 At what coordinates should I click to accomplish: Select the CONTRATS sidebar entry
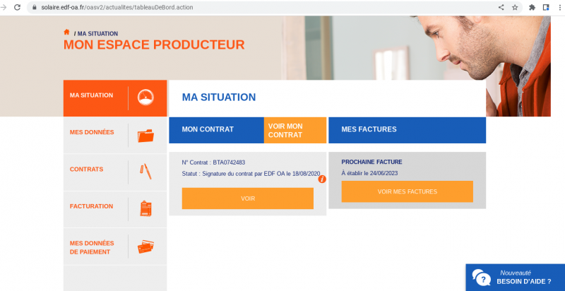86,170
